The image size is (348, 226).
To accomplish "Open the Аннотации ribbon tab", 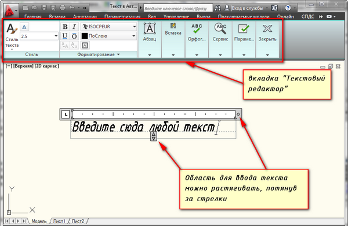I will point(85,17).
